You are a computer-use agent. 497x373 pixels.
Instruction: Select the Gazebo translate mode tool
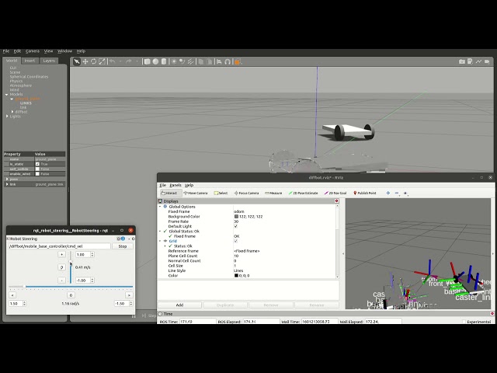coord(85,61)
